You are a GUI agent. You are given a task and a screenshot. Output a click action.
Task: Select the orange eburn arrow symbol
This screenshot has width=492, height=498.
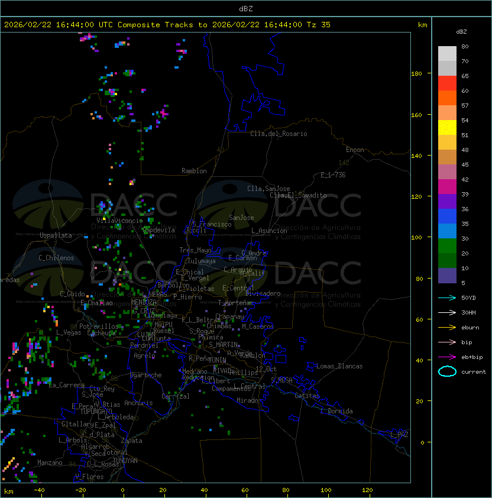pyautogui.click(x=447, y=327)
